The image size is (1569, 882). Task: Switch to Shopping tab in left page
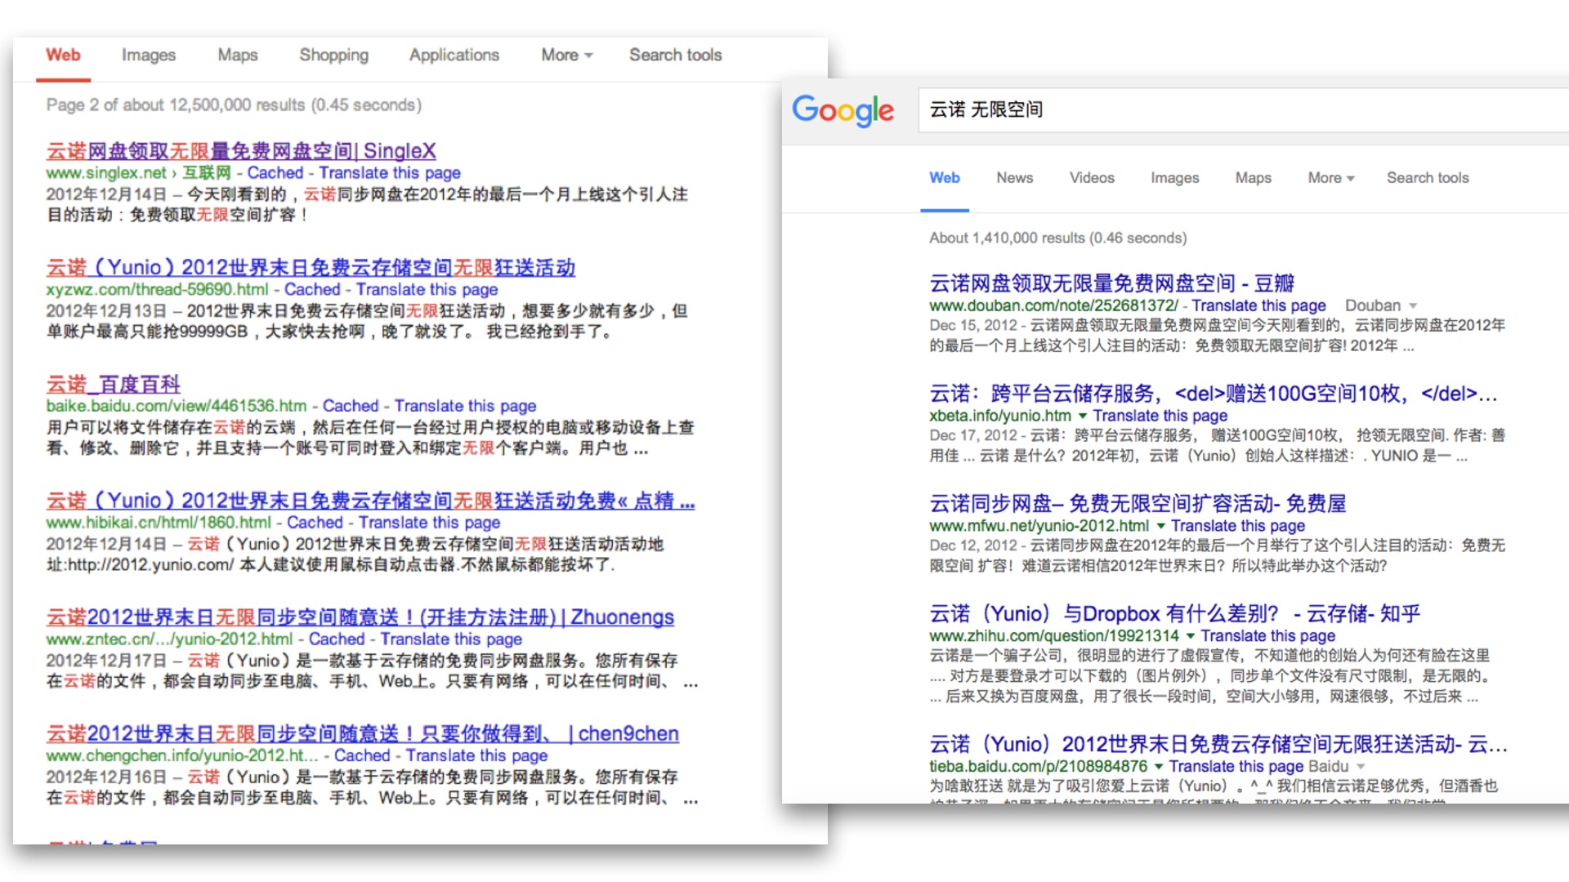tap(333, 55)
